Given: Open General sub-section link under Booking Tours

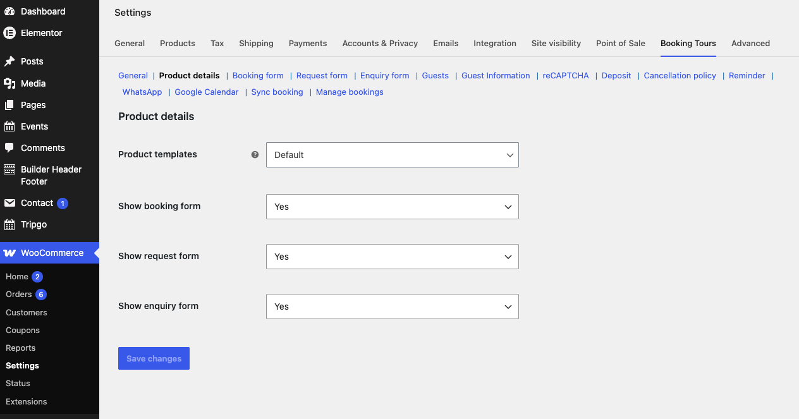Looking at the screenshot, I should pos(133,76).
